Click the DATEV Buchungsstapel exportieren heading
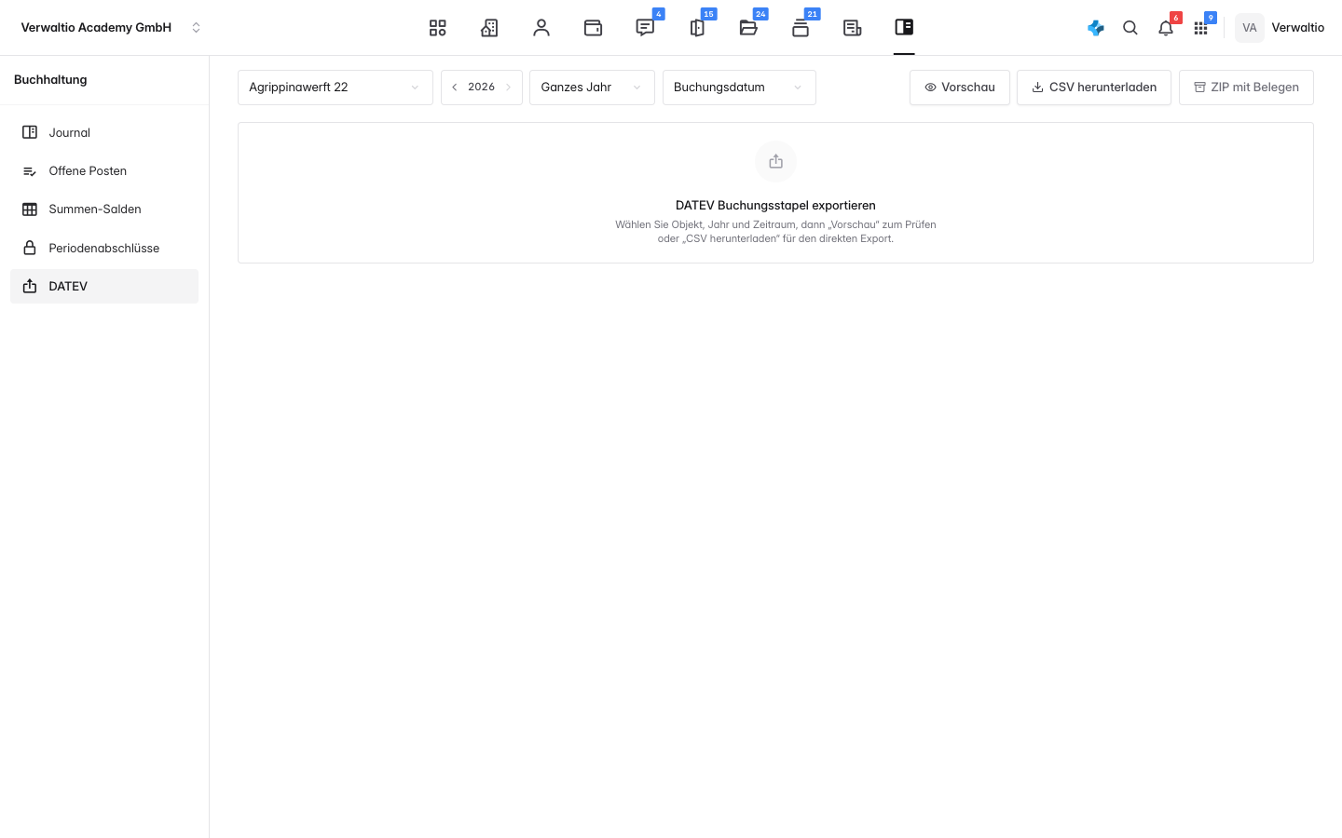This screenshot has height=838, width=1342. [775, 206]
